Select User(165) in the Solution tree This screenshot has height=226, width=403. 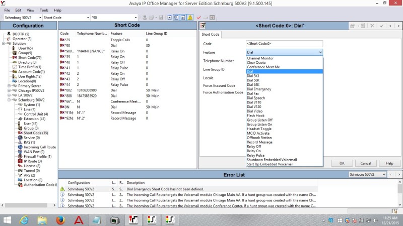(25, 48)
